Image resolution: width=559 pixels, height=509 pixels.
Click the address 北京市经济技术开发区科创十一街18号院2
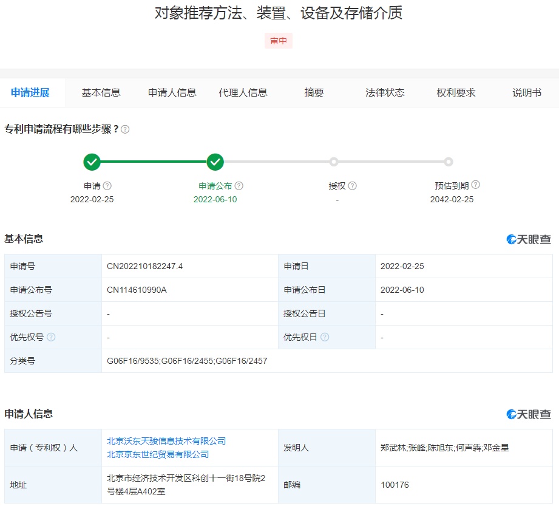(186, 478)
